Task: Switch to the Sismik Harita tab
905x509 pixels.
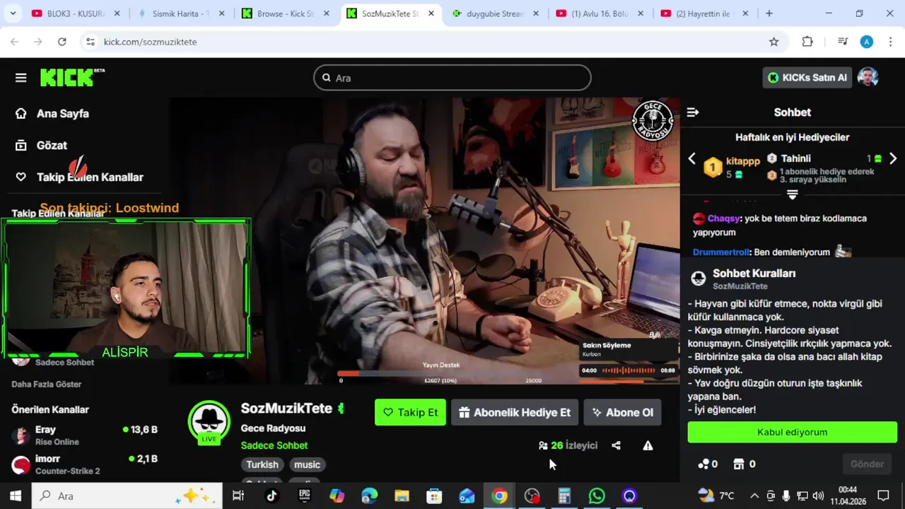Action: point(181,13)
